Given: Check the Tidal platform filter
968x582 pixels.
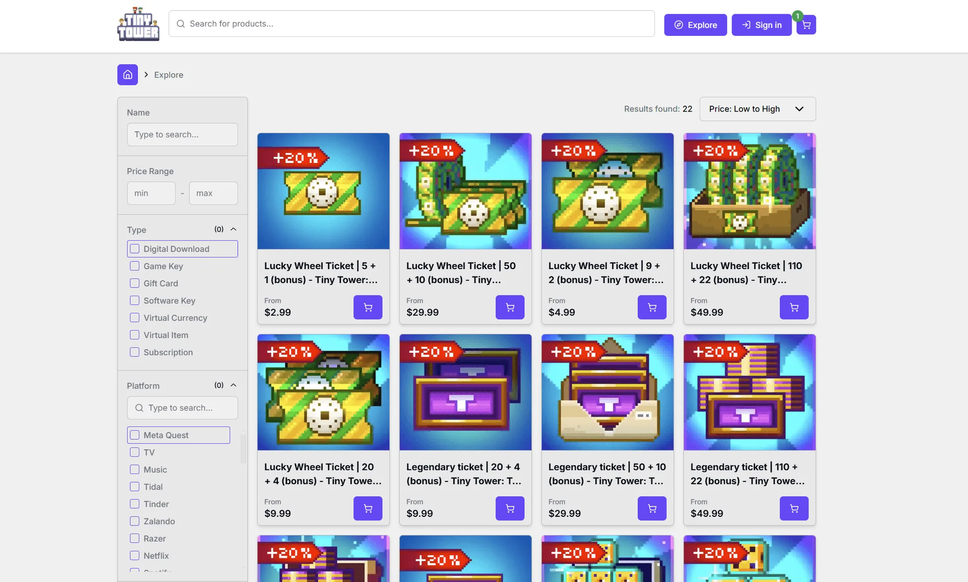Looking at the screenshot, I should [135, 487].
